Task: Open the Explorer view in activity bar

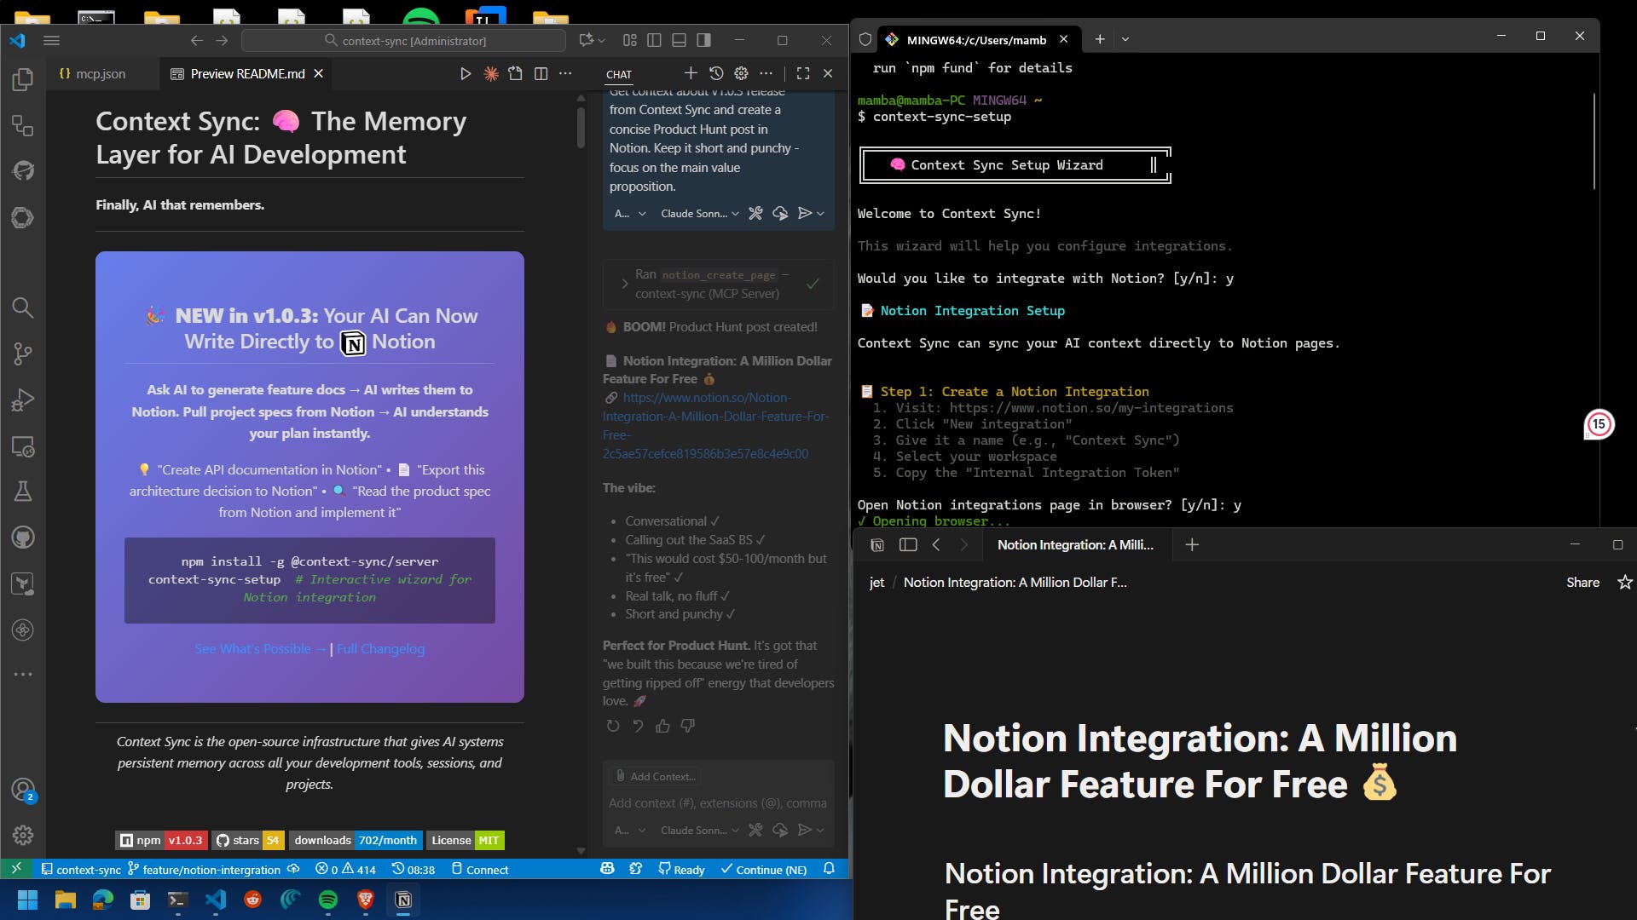Action: (23, 80)
